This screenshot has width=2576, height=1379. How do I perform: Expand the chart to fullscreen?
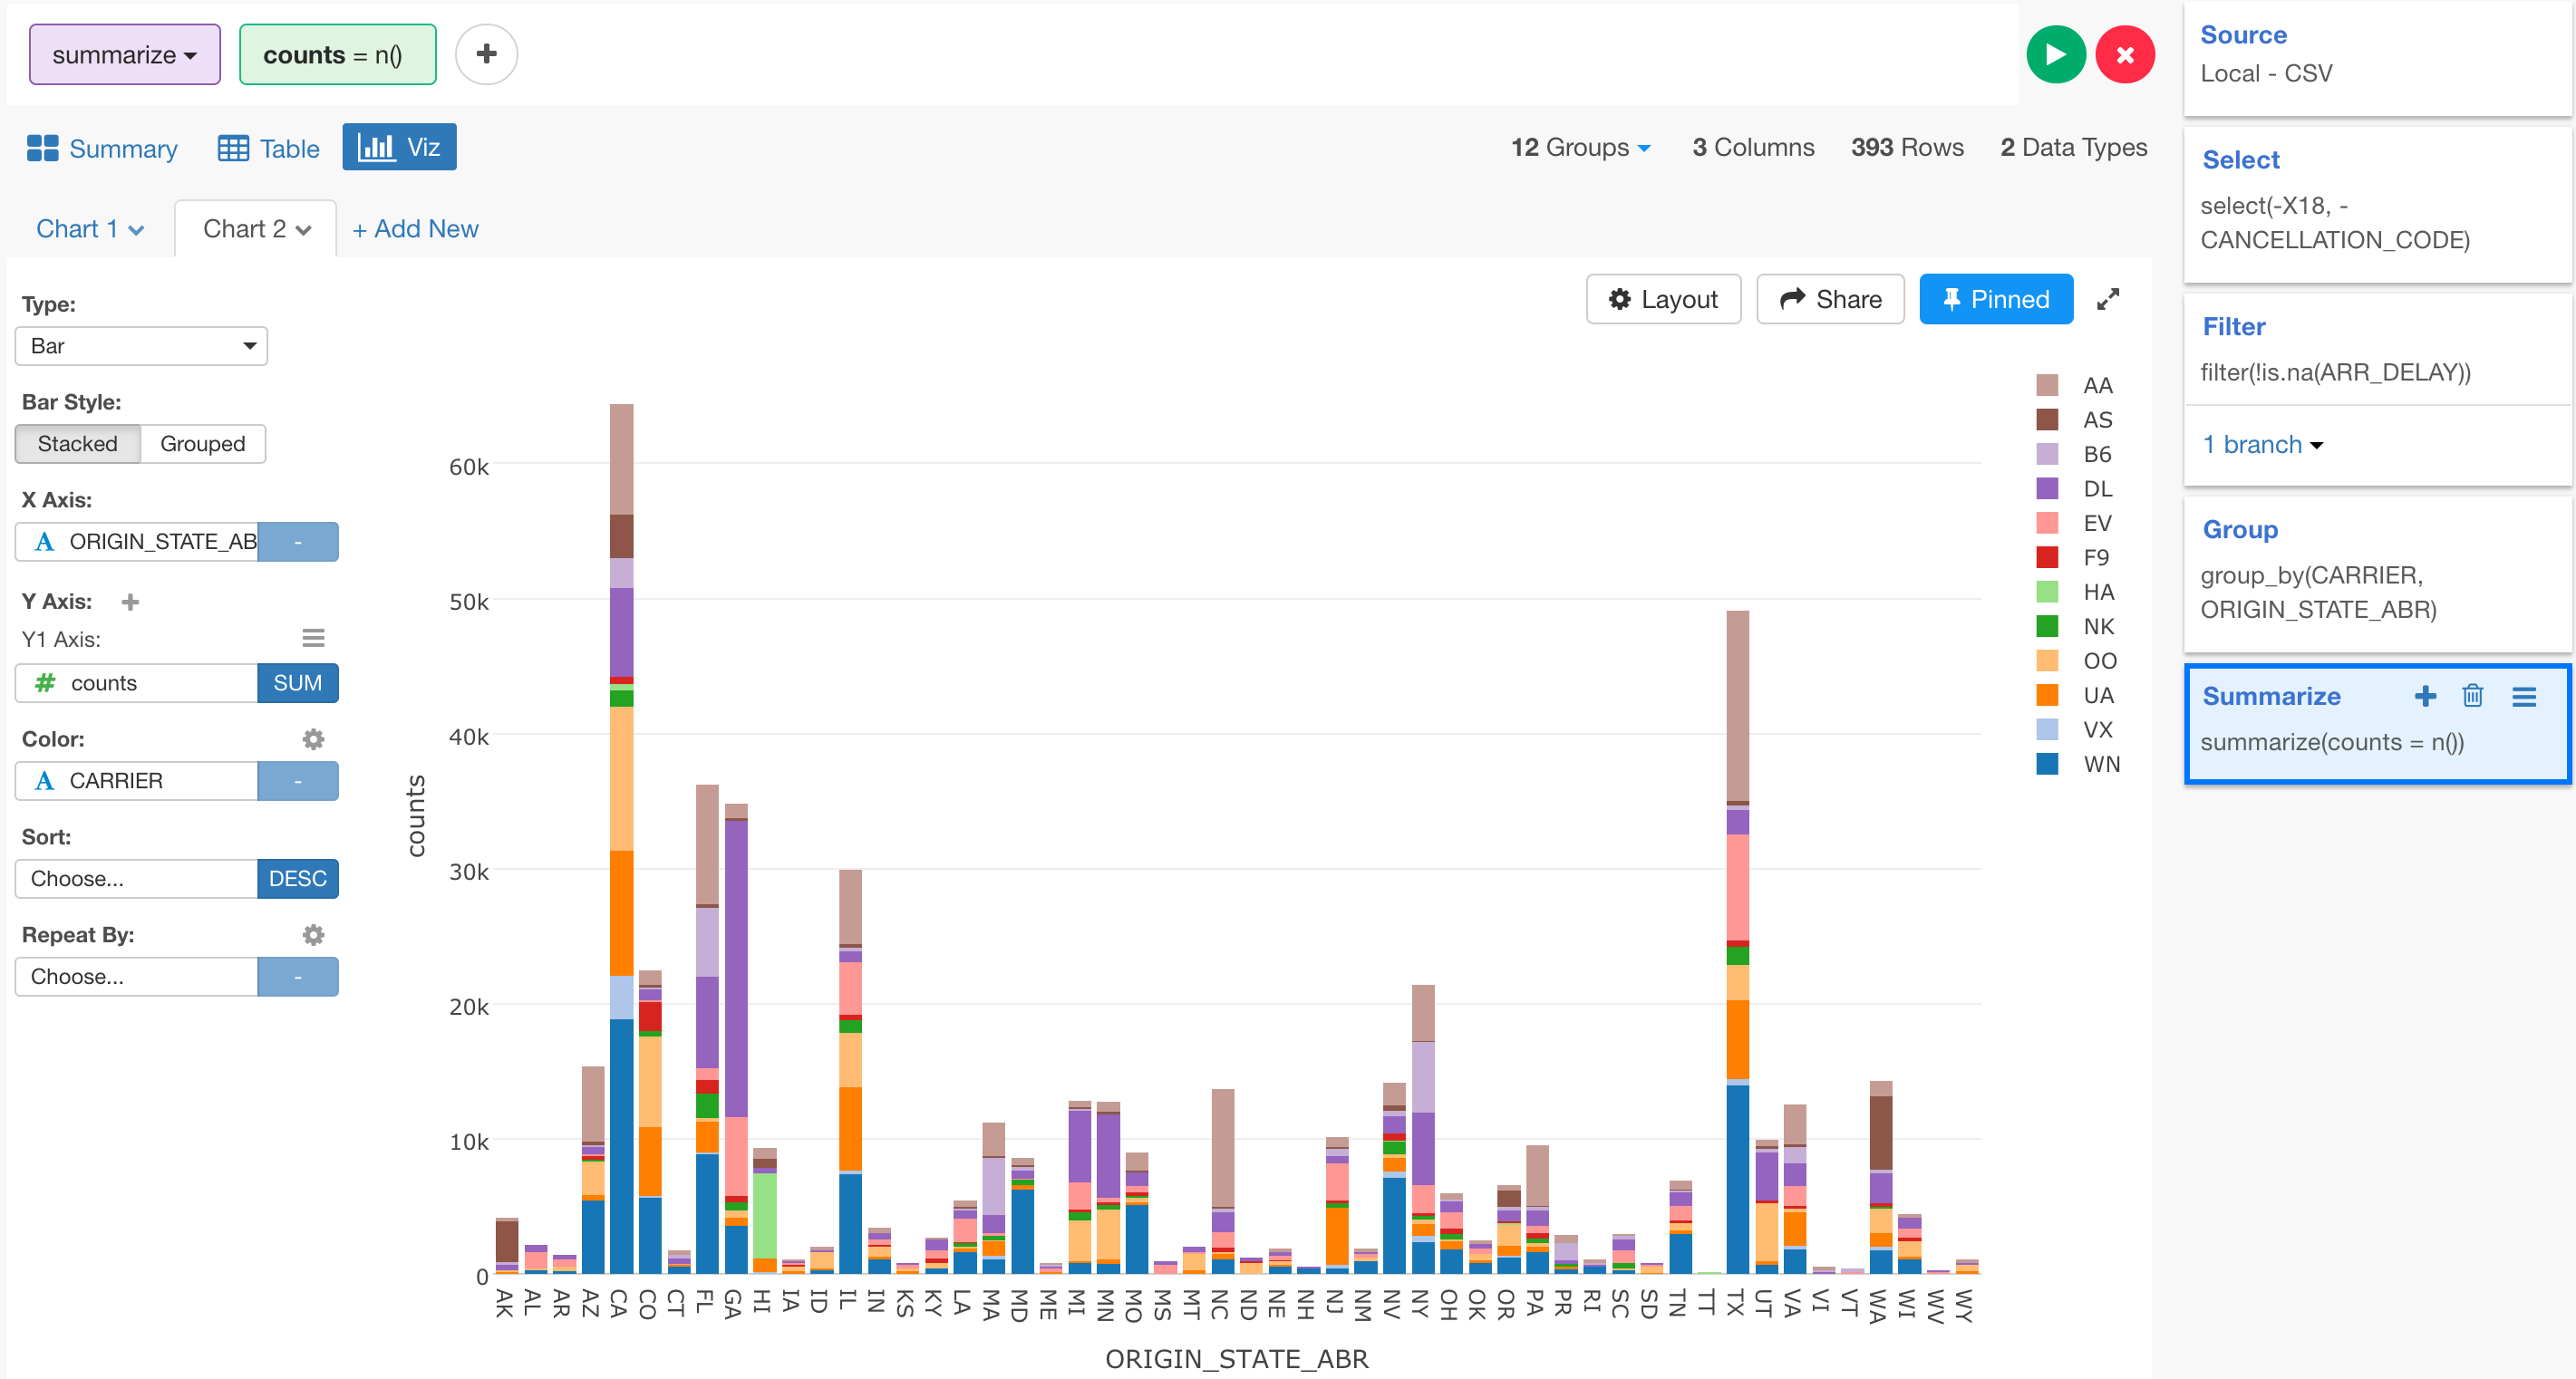[2109, 298]
